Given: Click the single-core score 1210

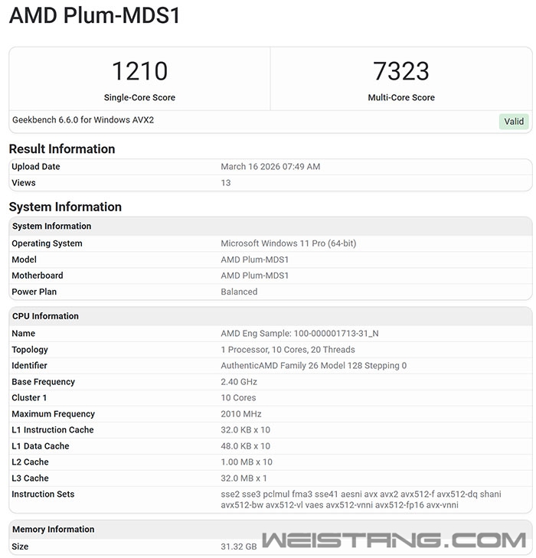Looking at the screenshot, I should 139,71.
